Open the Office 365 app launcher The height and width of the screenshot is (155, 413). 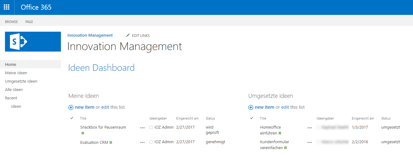(7, 7)
